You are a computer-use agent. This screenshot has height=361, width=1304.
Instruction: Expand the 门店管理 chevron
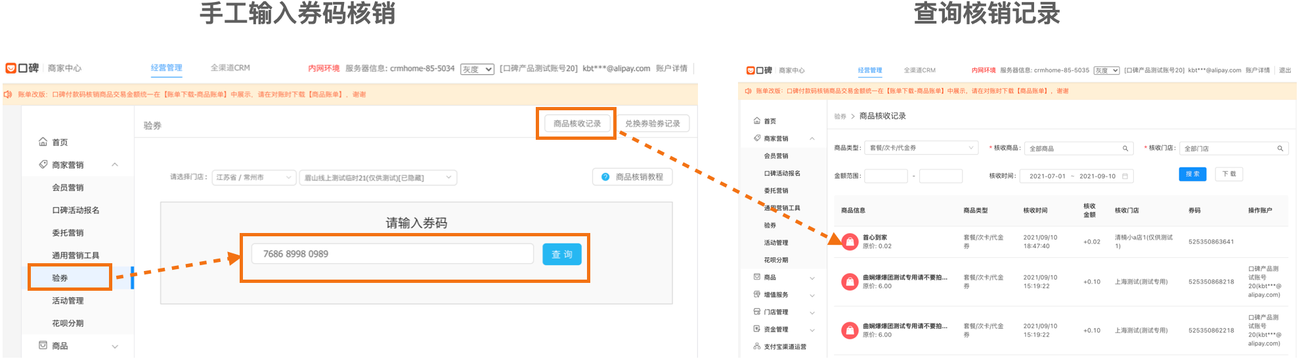coord(812,312)
